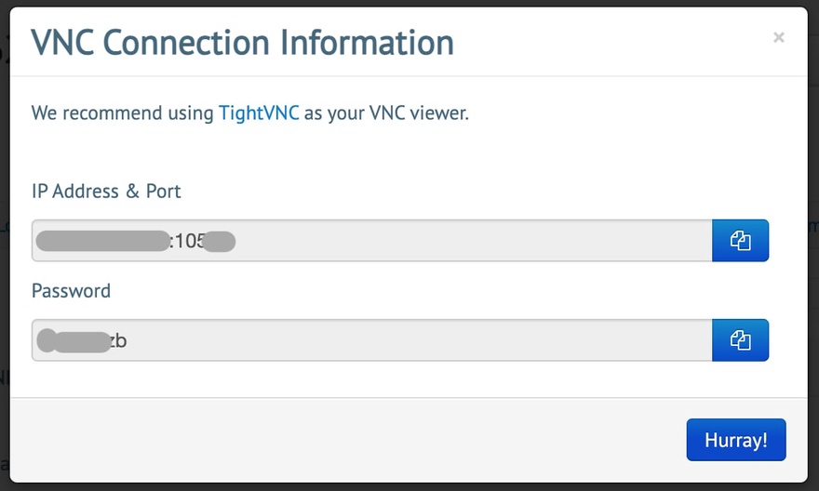Viewport: 819px width, 491px height.
Task: Click into the IP Address & Port field
Action: point(465,241)
